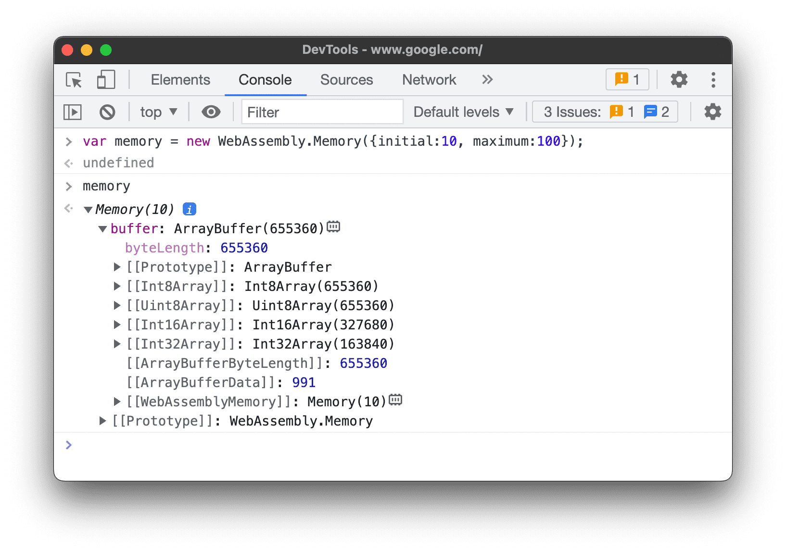Expand the Int8Array property entry

(117, 286)
